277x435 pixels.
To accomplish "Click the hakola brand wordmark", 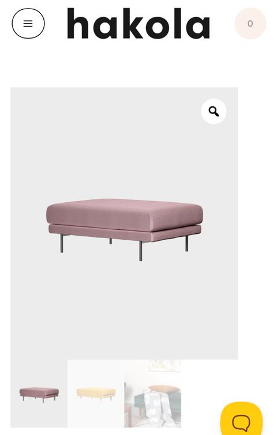I will coord(138,23).
